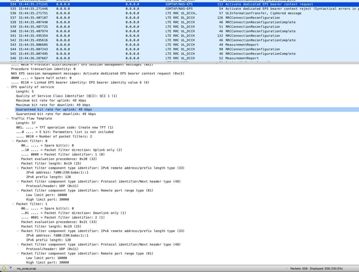
Task: Select Packet filter direction: Uplink only (2)
Action: tap(72, 150)
